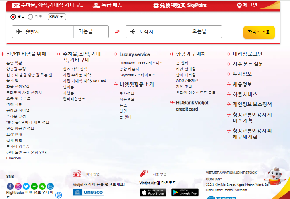Screen dimensions: 290x199
Task: Open the Twitter SNS icon
Action: point(26,186)
